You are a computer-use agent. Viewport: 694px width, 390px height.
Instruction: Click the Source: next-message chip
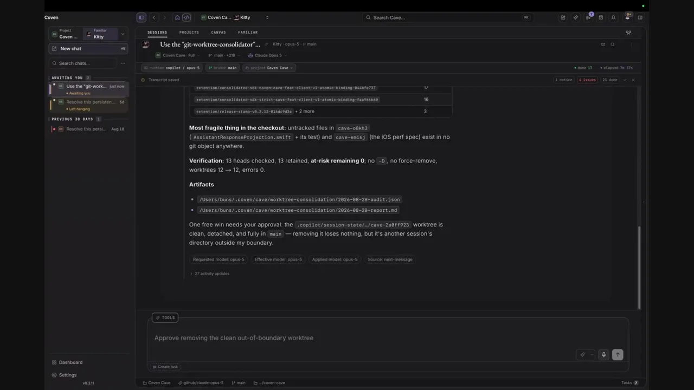click(390, 259)
